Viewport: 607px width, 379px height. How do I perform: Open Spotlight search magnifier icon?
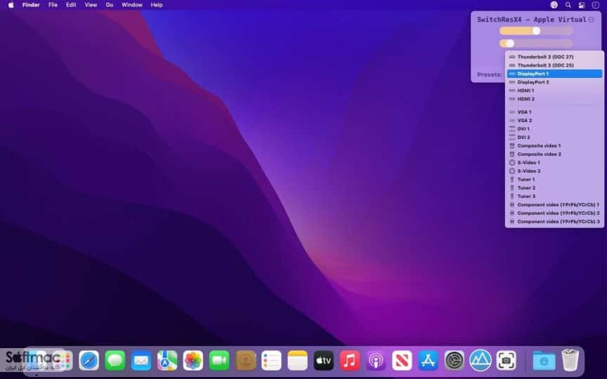click(568, 5)
